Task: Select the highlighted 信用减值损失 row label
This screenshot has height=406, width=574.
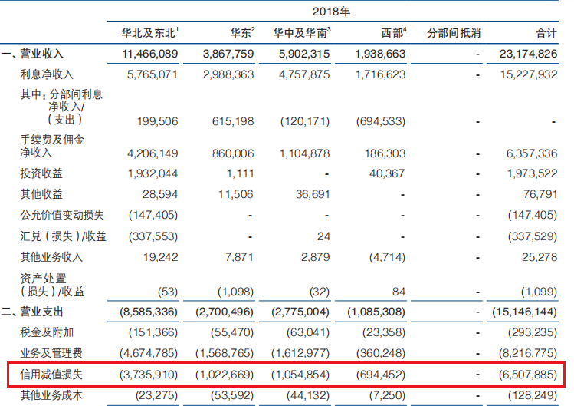Action: coord(51,375)
